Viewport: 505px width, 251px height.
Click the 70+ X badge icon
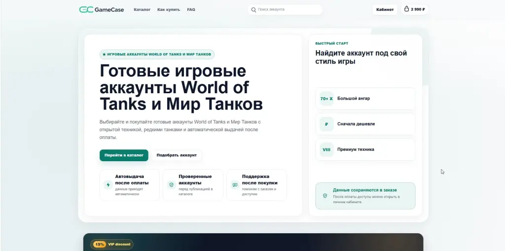tap(326, 99)
